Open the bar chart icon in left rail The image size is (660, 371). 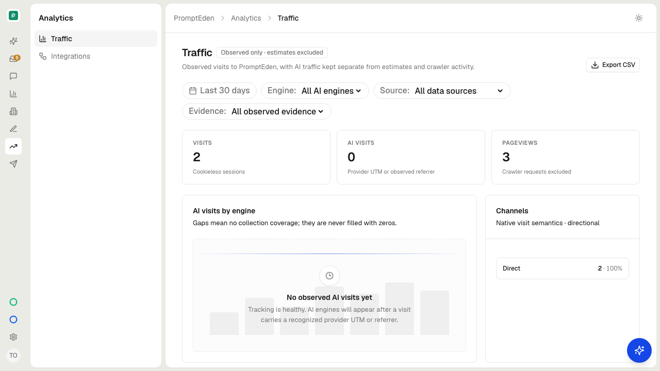[13, 94]
